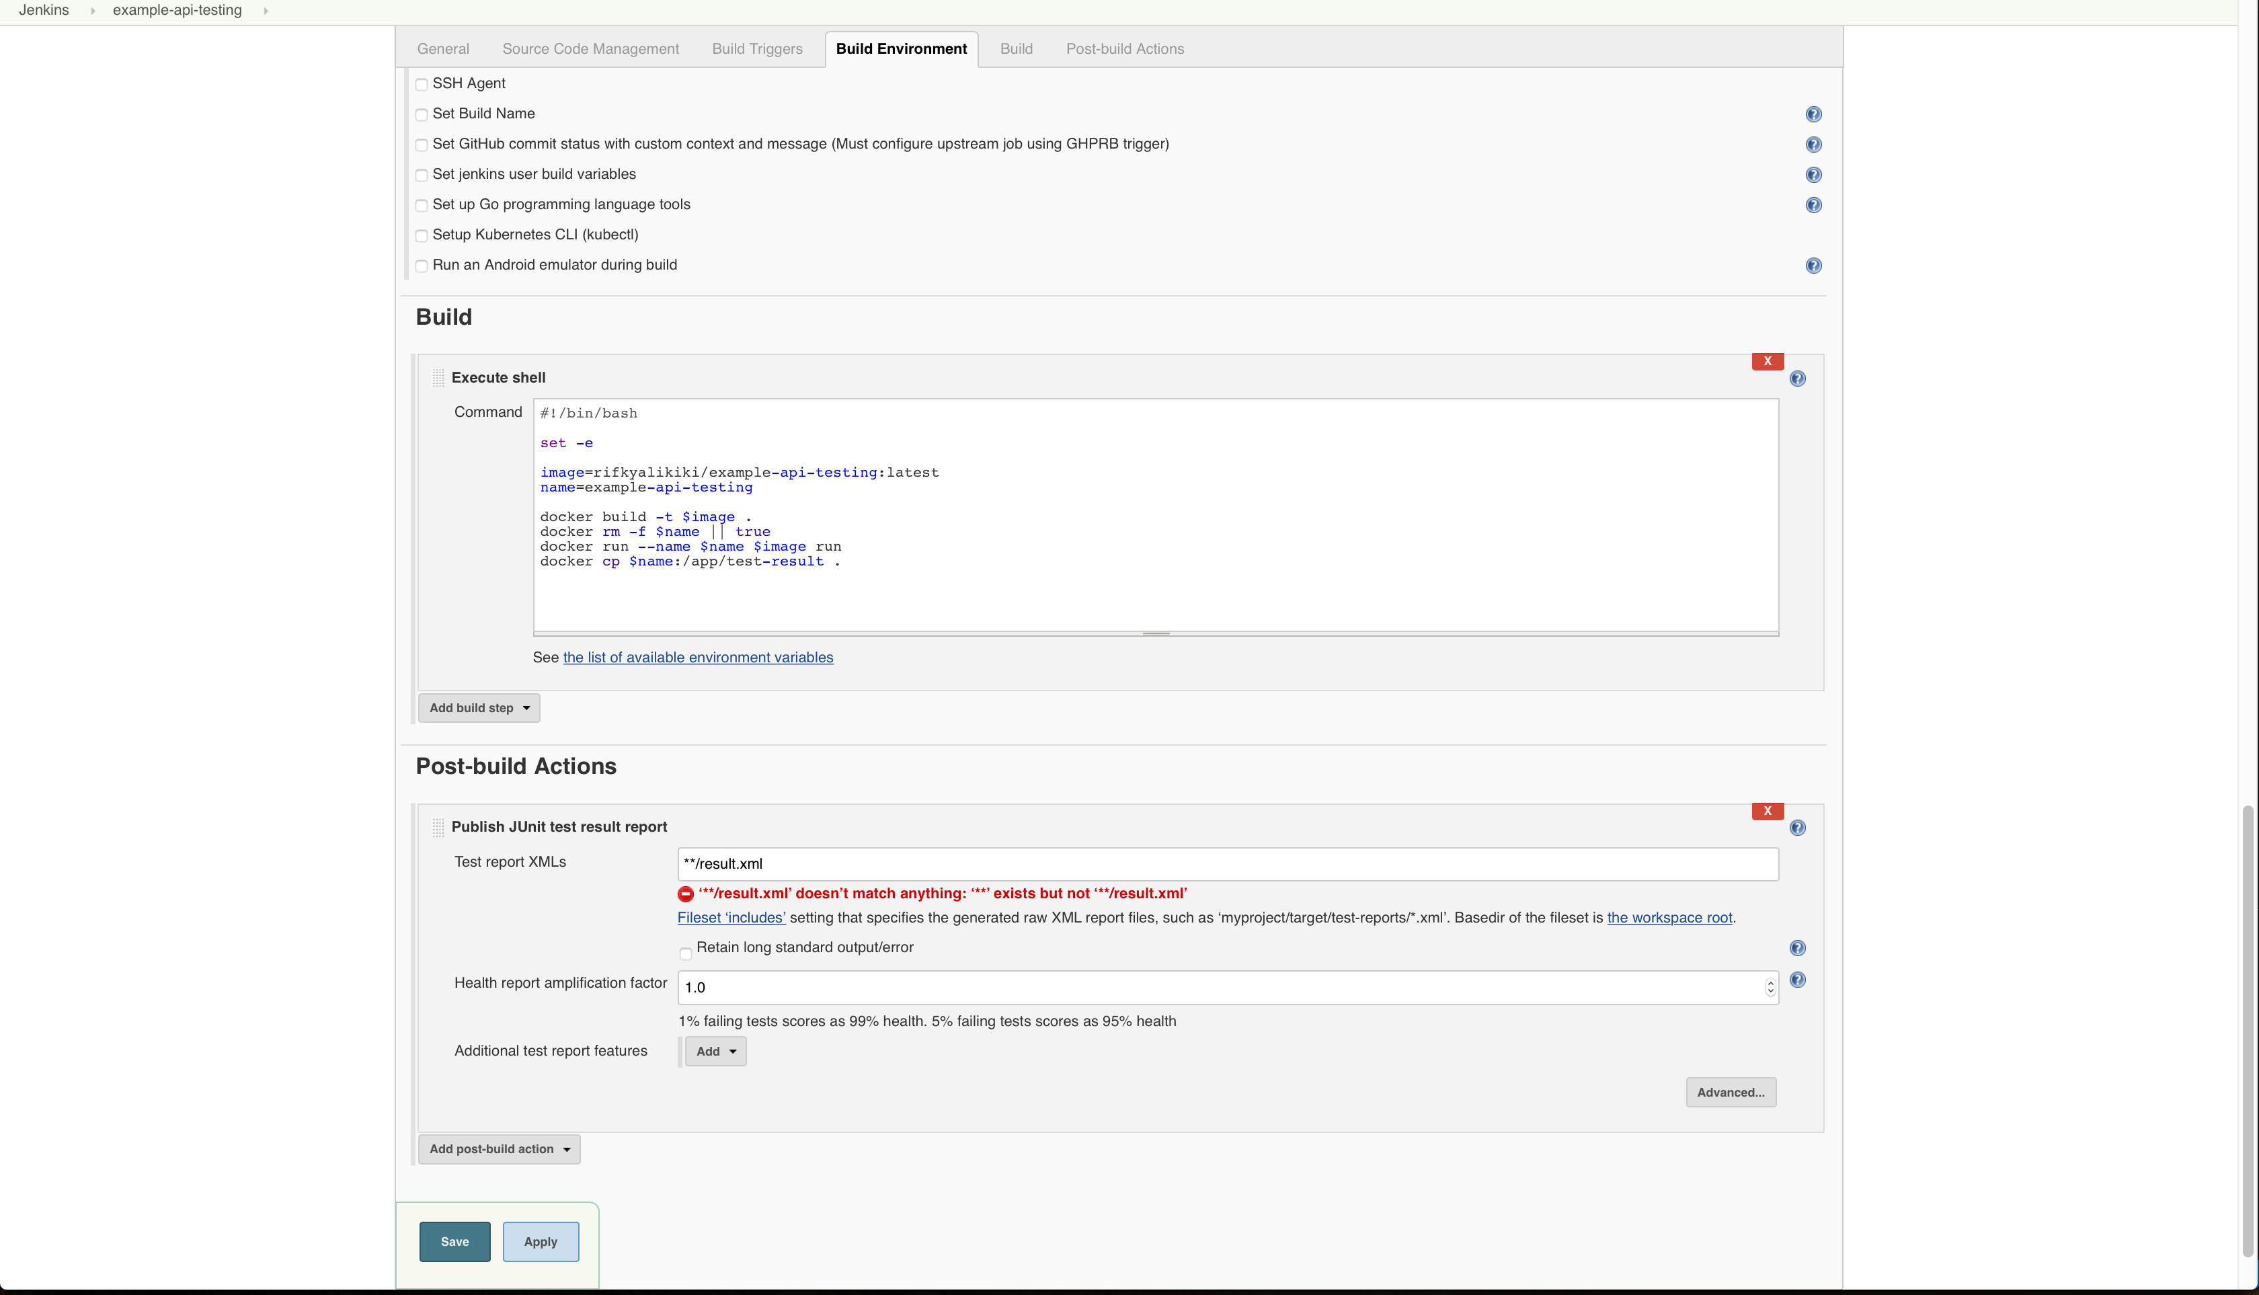Check Setup Kubernetes CLI (kubectl)

click(x=422, y=236)
